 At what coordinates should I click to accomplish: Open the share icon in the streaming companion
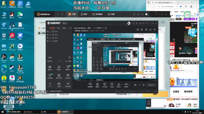click(155, 29)
